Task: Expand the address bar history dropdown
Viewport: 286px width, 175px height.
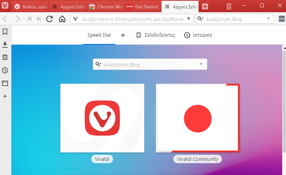Action: (x=189, y=19)
